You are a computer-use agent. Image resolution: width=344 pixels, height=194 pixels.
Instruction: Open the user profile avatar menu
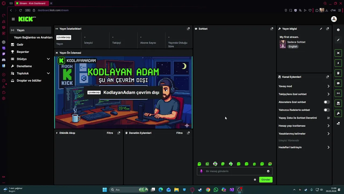pyautogui.click(x=334, y=19)
